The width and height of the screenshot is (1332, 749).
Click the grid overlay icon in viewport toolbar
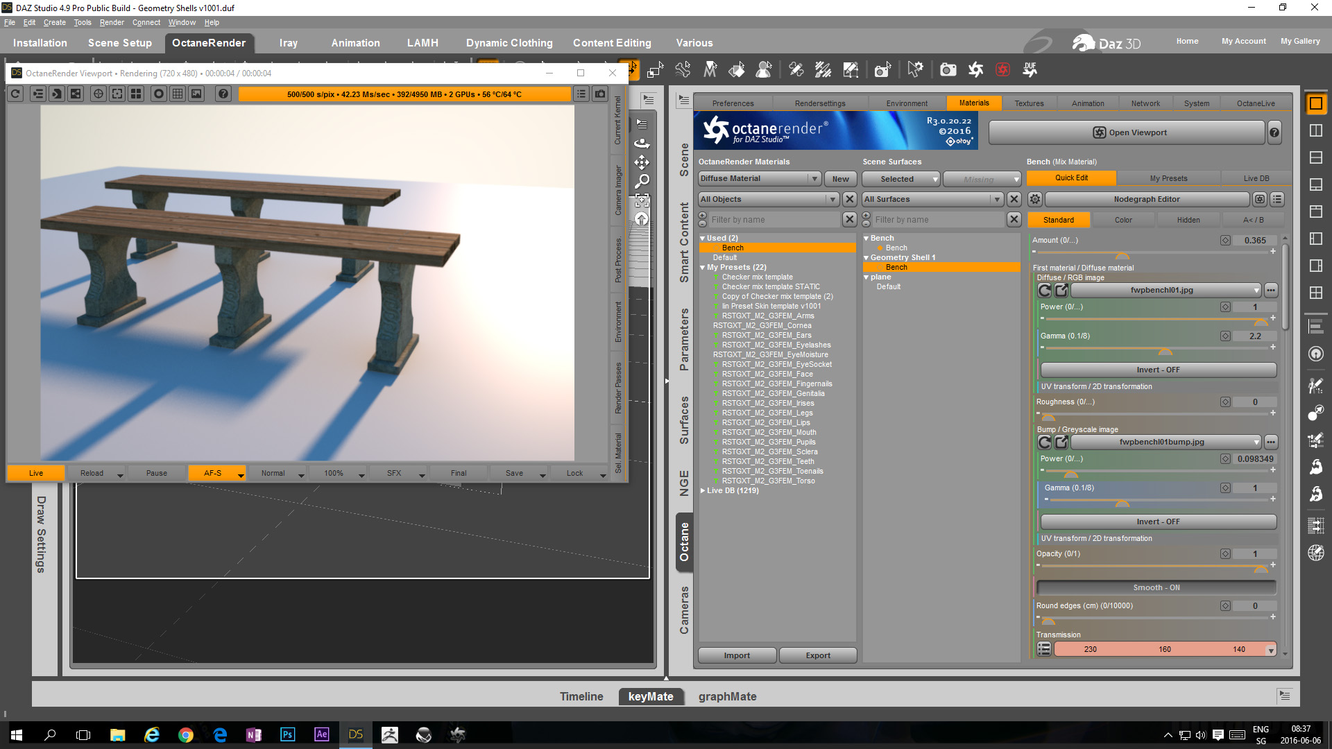(x=178, y=94)
